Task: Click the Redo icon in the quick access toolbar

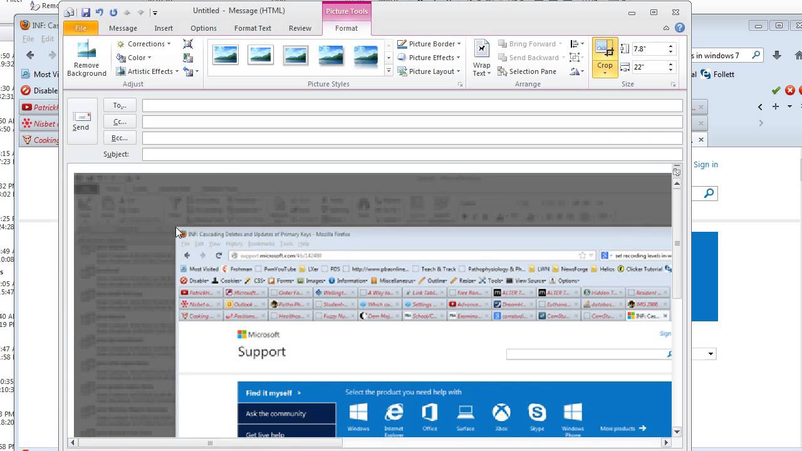Action: click(113, 12)
